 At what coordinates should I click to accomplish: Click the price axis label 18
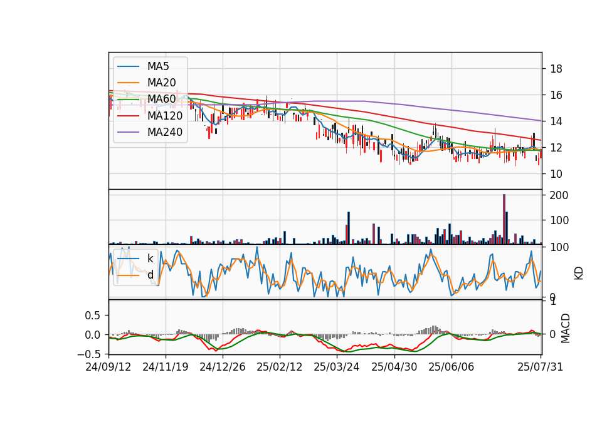tap(556, 69)
